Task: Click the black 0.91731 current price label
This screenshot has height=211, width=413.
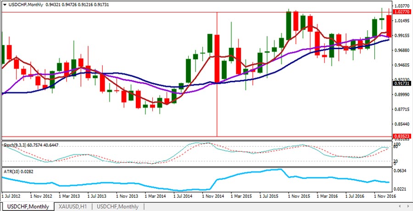Action: coord(402,84)
